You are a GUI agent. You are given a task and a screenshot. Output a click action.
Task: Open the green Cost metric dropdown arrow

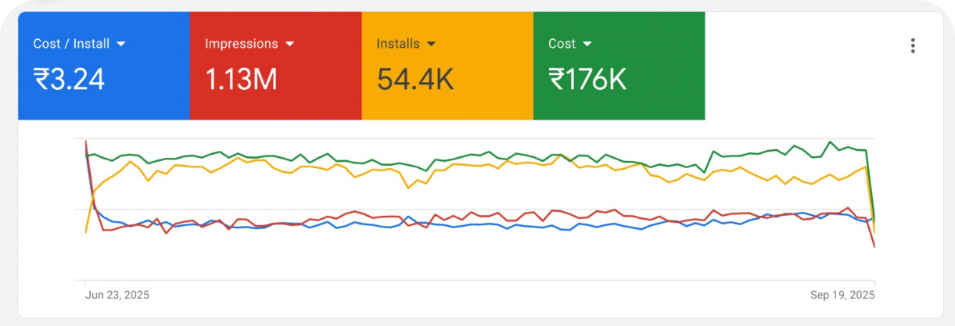[587, 45]
